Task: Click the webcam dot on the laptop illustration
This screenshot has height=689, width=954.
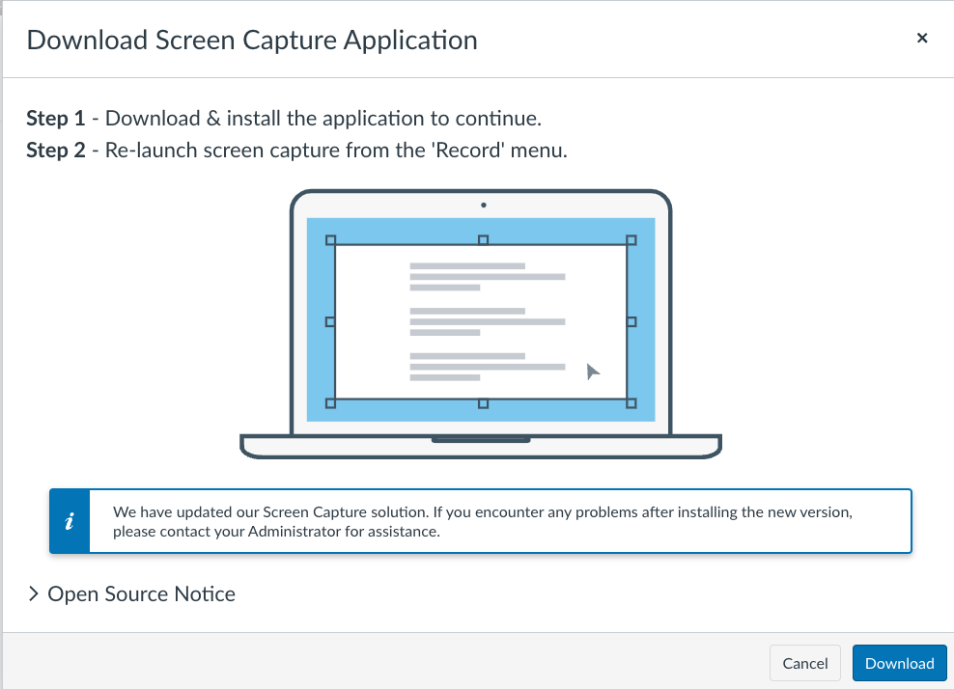Action: pyautogui.click(x=483, y=205)
